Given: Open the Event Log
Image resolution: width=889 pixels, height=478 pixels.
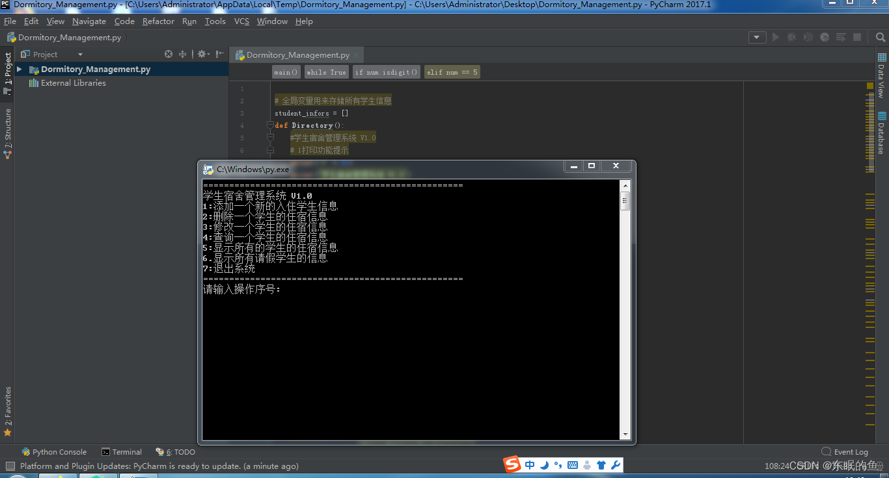Looking at the screenshot, I should coord(845,452).
